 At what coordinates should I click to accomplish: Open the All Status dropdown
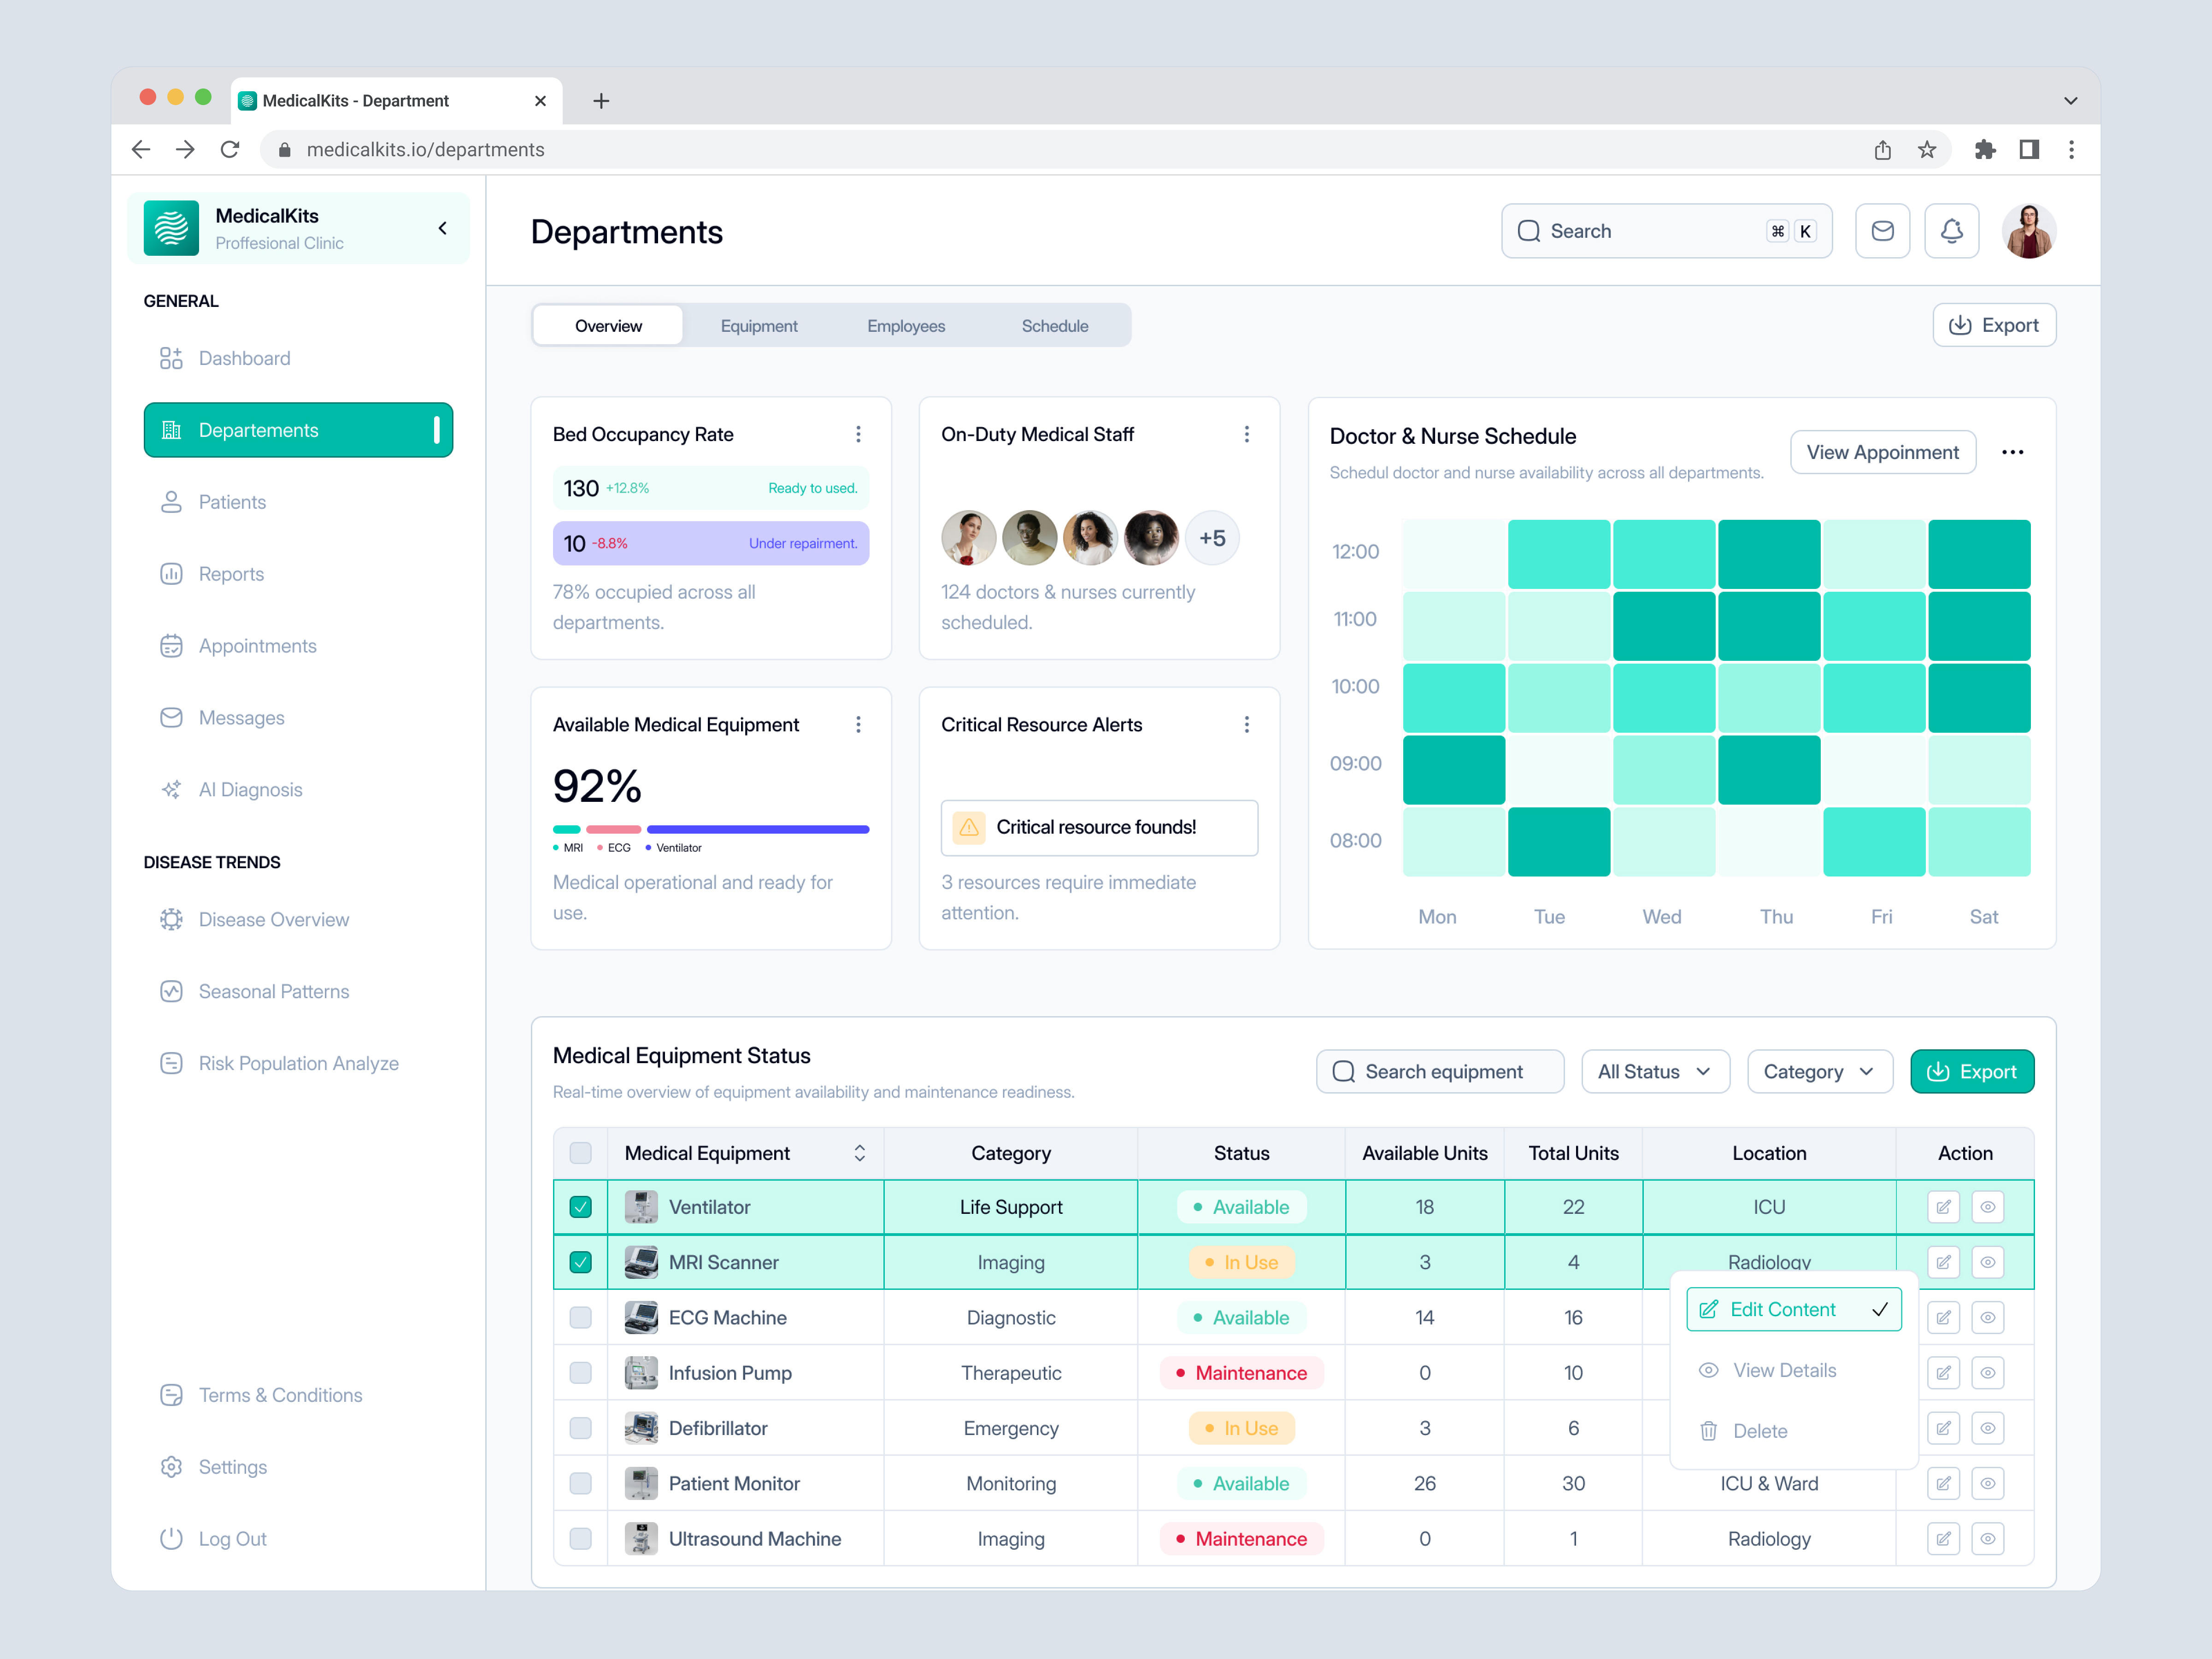1654,1071
